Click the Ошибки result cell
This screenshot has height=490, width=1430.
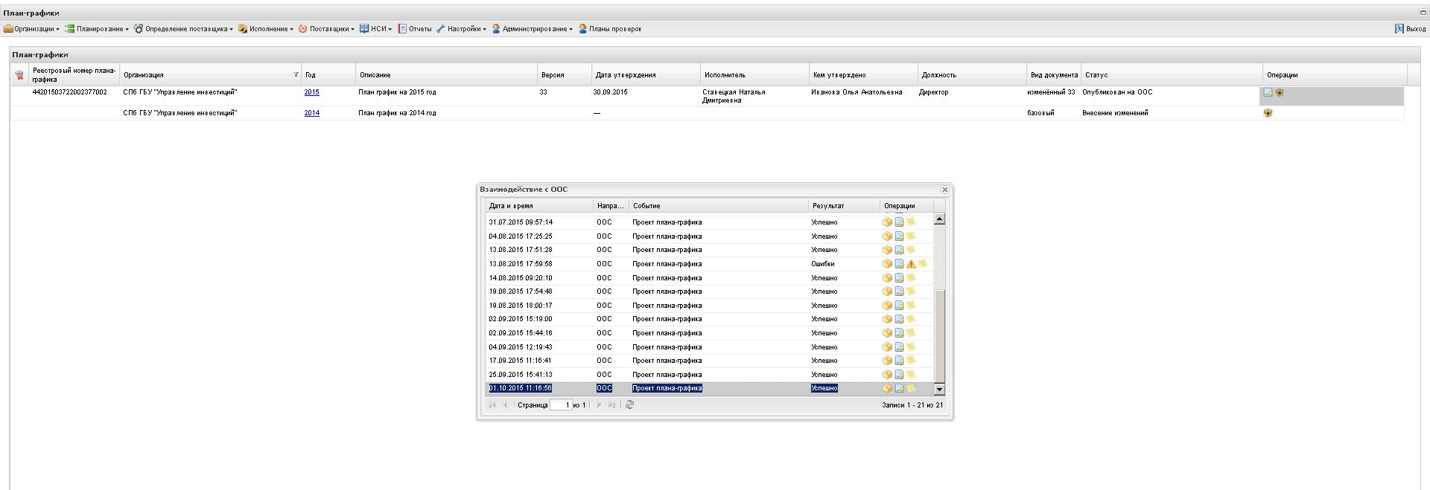(x=823, y=264)
